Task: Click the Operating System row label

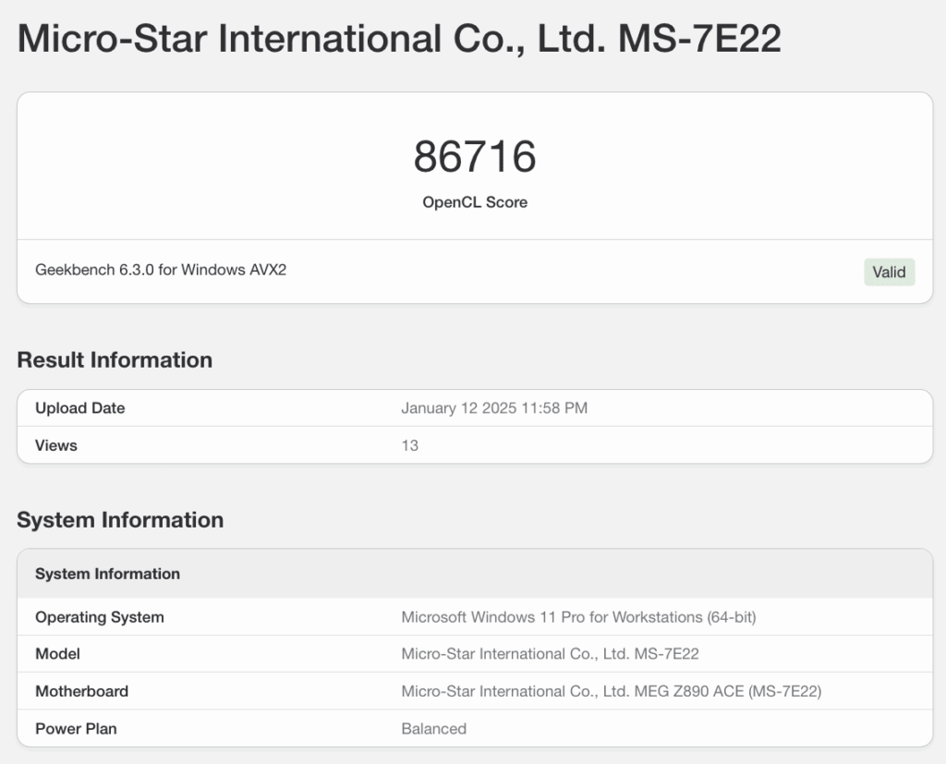Action: point(100,617)
